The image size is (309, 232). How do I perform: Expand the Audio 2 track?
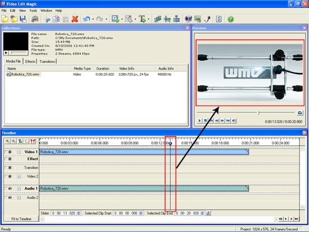(19, 198)
